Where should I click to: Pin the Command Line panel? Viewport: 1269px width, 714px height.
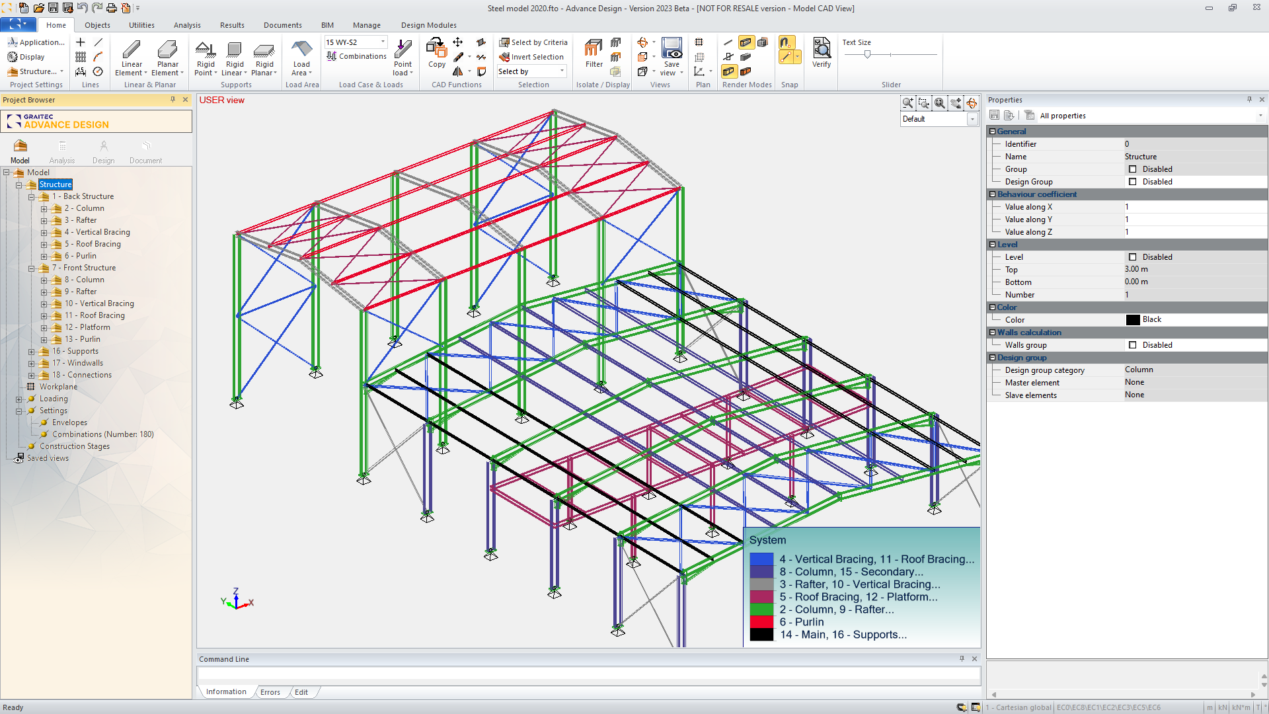click(x=962, y=659)
